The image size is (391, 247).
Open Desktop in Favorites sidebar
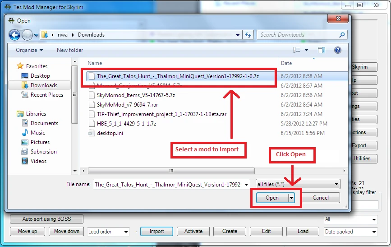(x=40, y=76)
